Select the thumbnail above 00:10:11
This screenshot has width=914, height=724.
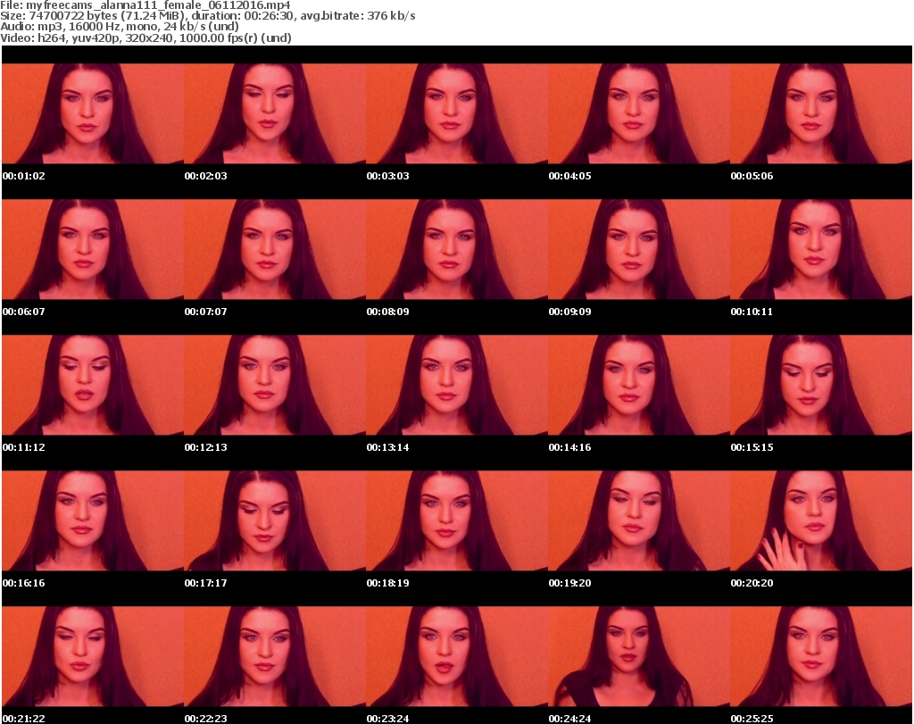820,249
